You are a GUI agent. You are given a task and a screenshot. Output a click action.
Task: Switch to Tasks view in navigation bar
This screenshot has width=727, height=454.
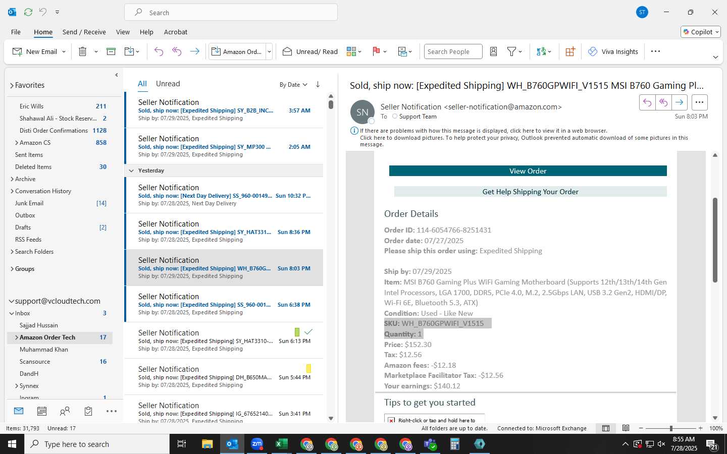pos(88,411)
